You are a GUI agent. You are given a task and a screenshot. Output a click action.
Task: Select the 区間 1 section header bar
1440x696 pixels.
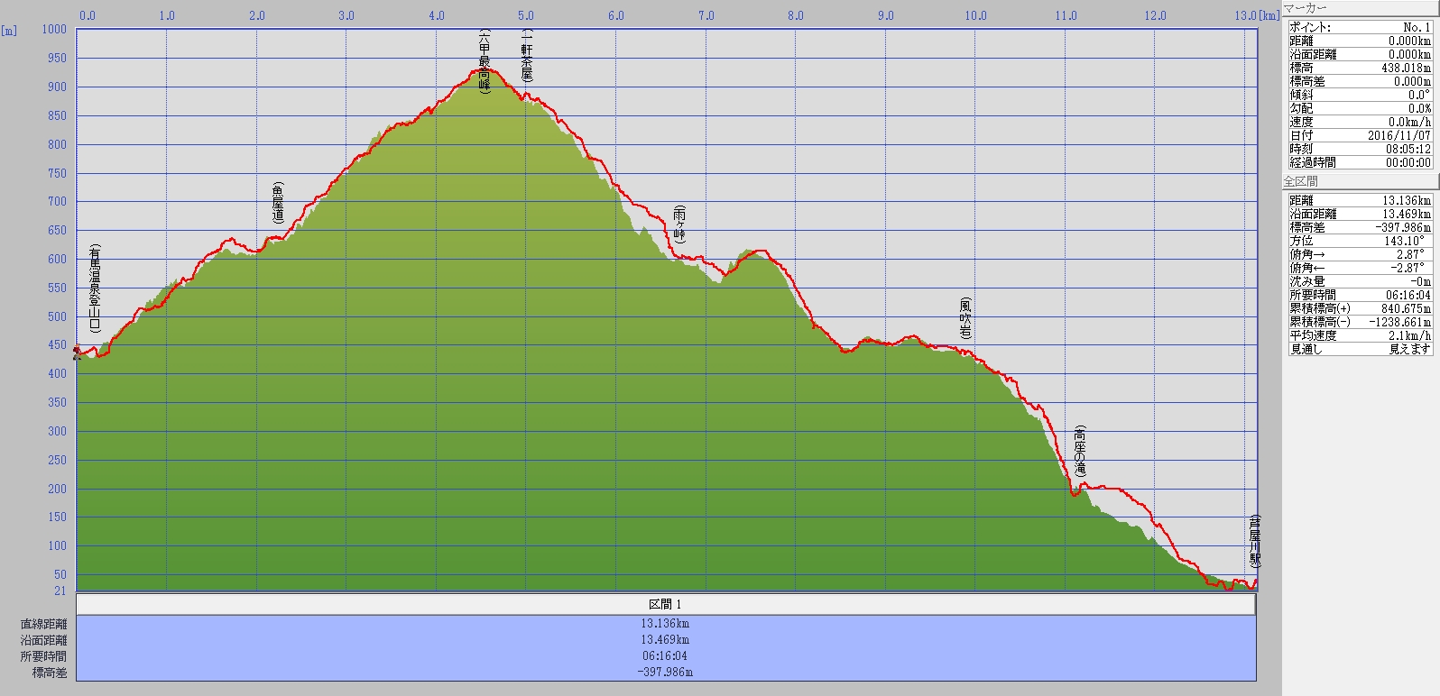click(666, 604)
